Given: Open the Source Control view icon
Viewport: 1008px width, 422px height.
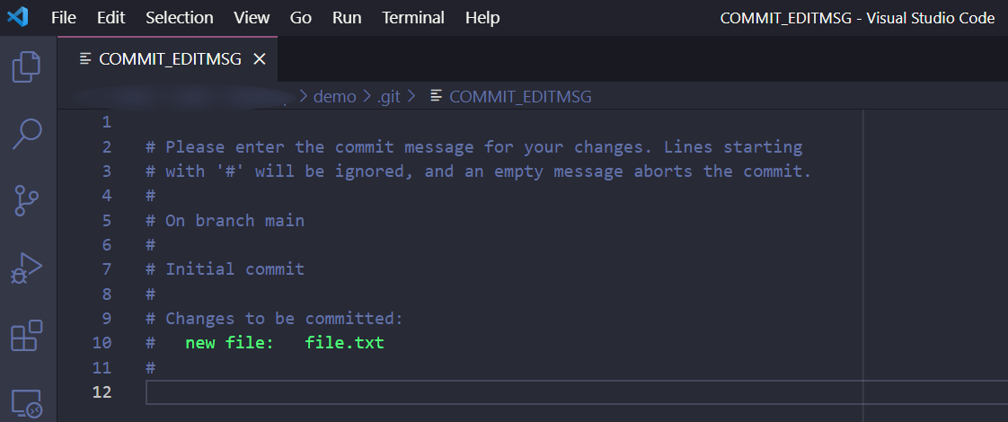Looking at the screenshot, I should pos(26,200).
